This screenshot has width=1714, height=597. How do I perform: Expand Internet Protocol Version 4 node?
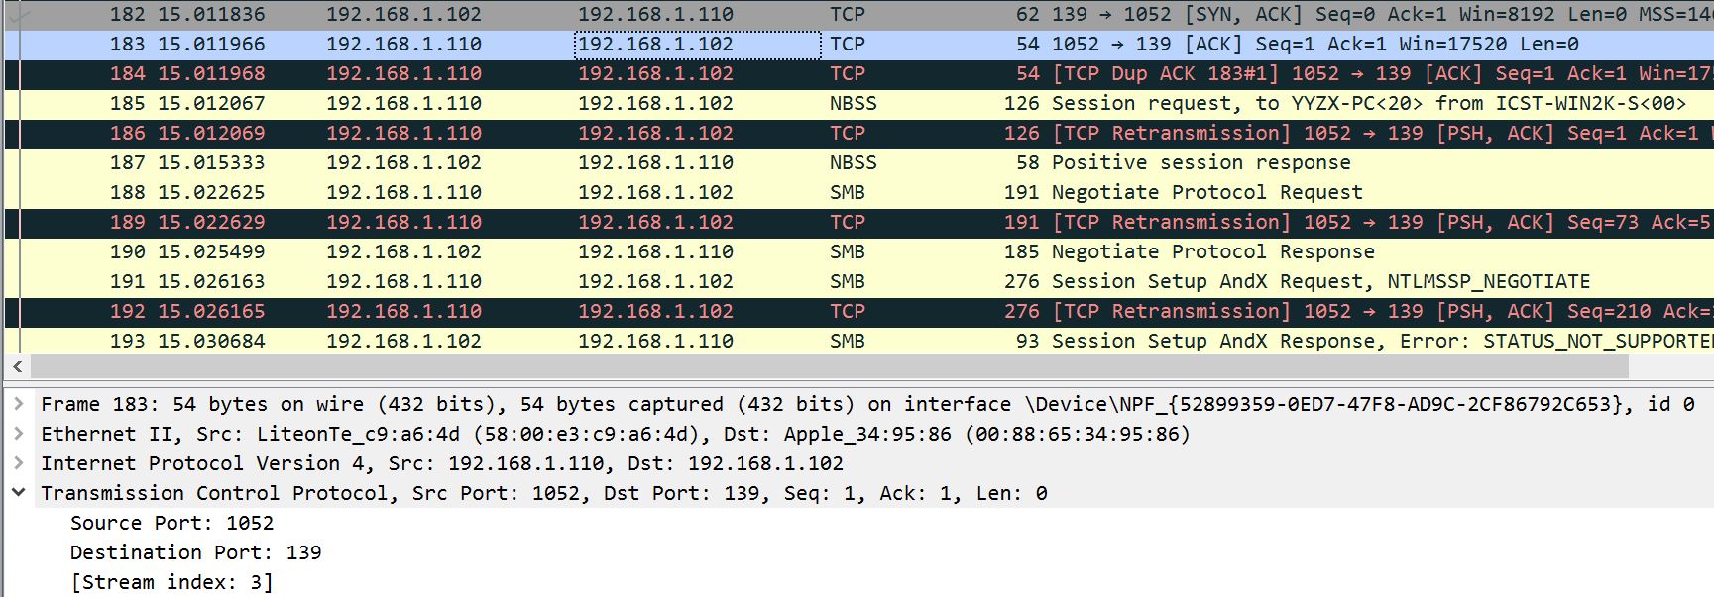18,463
